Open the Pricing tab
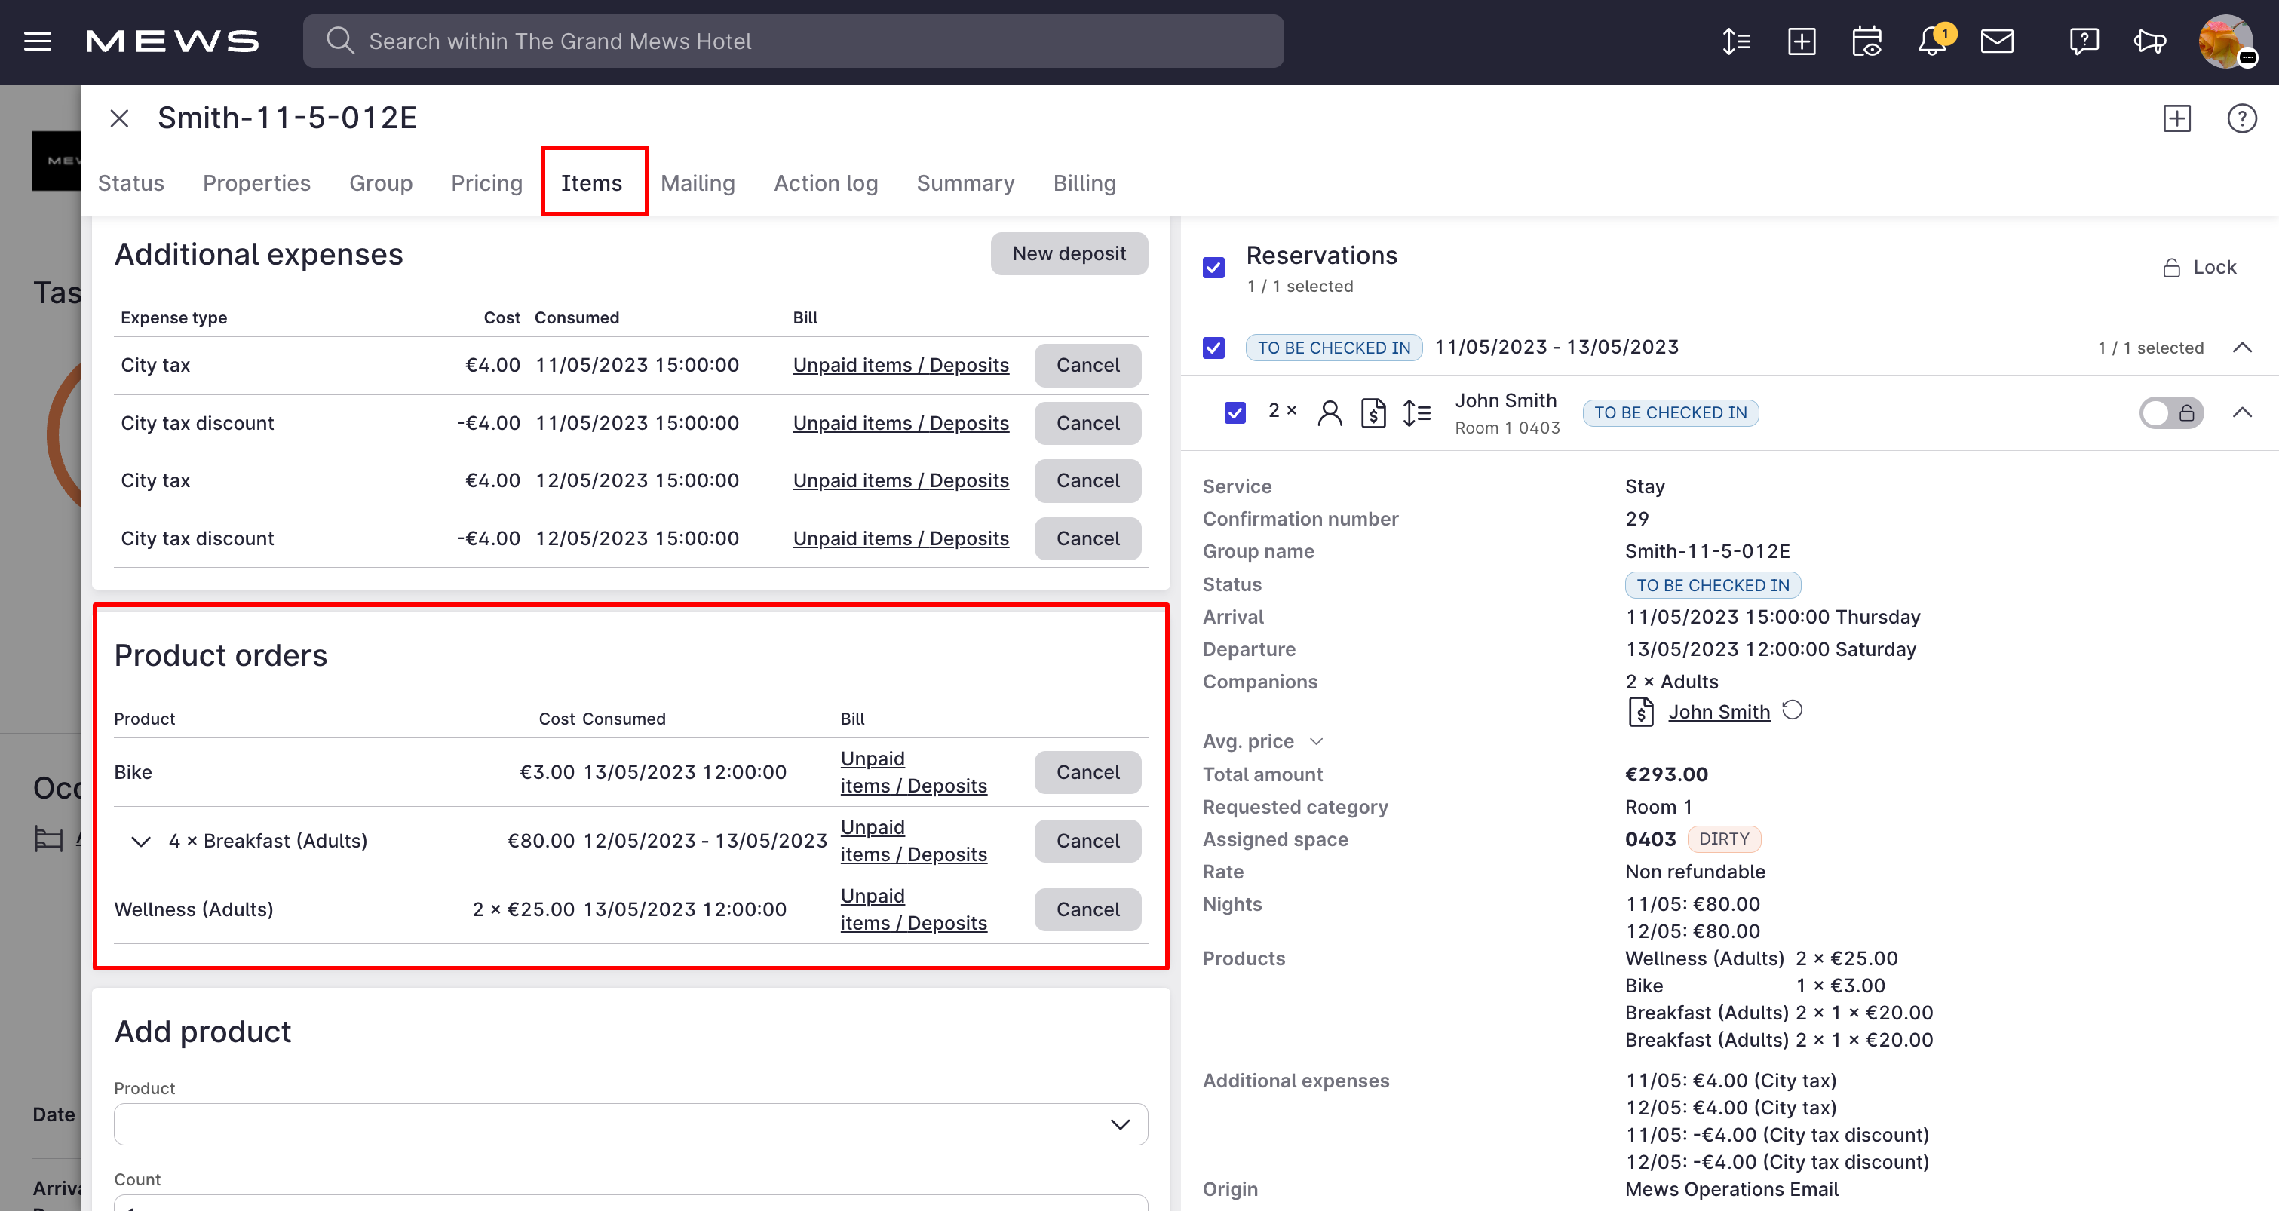Screen dimensions: 2279x1211 pos(486,183)
